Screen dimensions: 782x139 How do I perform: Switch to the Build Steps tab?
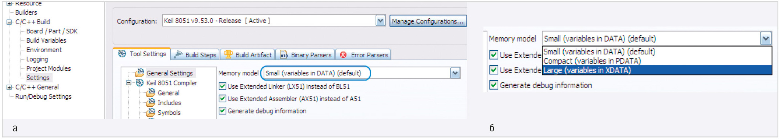pyautogui.click(x=195, y=55)
